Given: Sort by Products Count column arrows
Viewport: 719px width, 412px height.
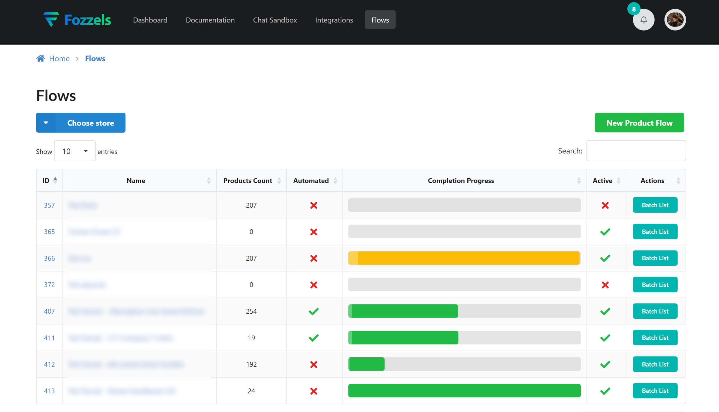Looking at the screenshot, I should 279,180.
